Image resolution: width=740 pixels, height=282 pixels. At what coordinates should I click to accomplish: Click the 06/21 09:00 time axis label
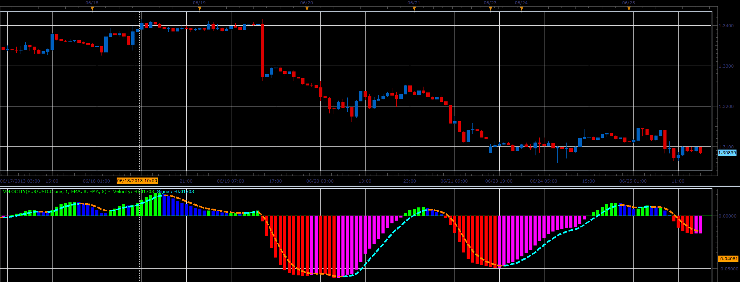pyautogui.click(x=454, y=181)
